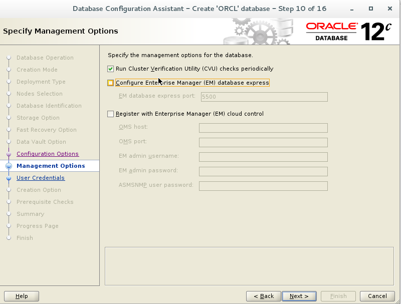Click the EM database express port field

[x=265, y=97]
